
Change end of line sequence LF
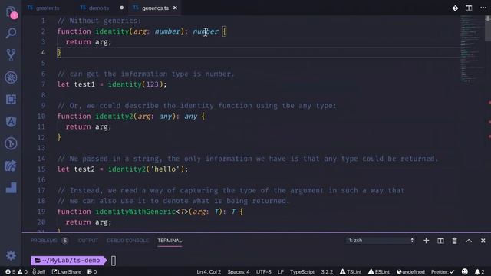(281, 271)
